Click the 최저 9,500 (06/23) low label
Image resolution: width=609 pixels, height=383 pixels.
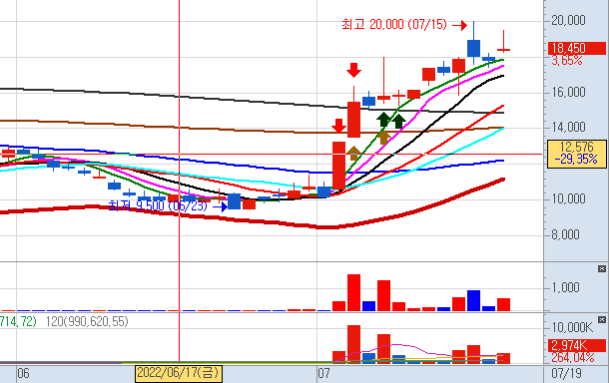point(158,205)
